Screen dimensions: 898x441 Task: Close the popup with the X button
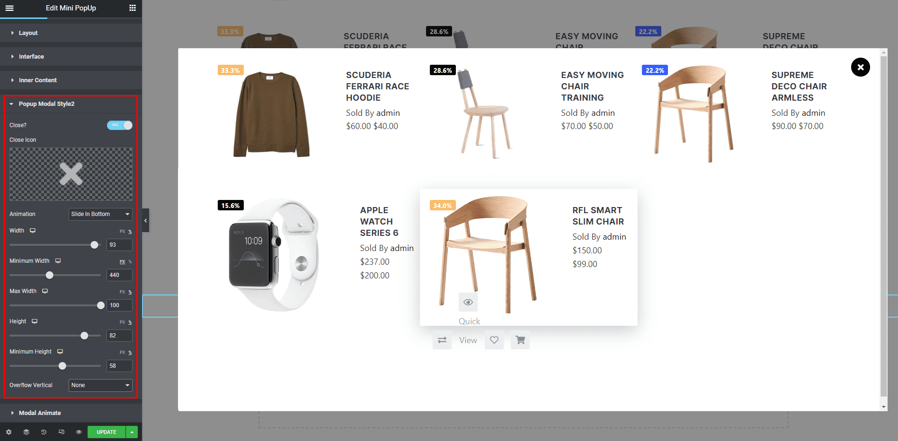860,67
